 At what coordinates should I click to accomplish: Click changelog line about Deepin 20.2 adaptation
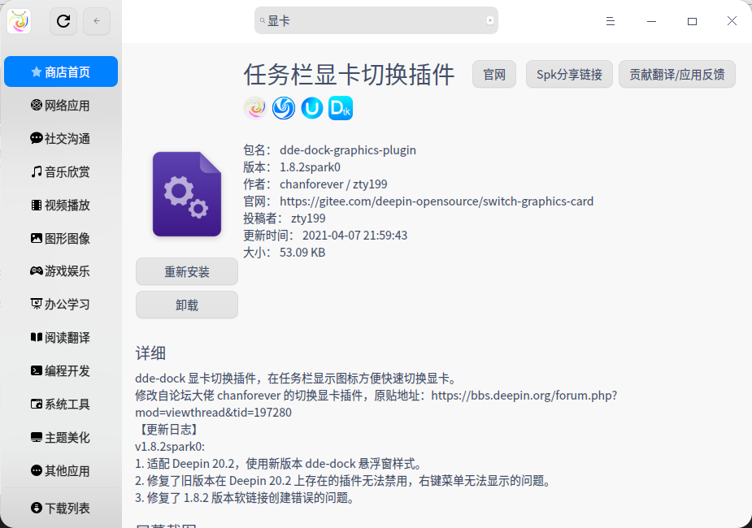click(x=279, y=464)
